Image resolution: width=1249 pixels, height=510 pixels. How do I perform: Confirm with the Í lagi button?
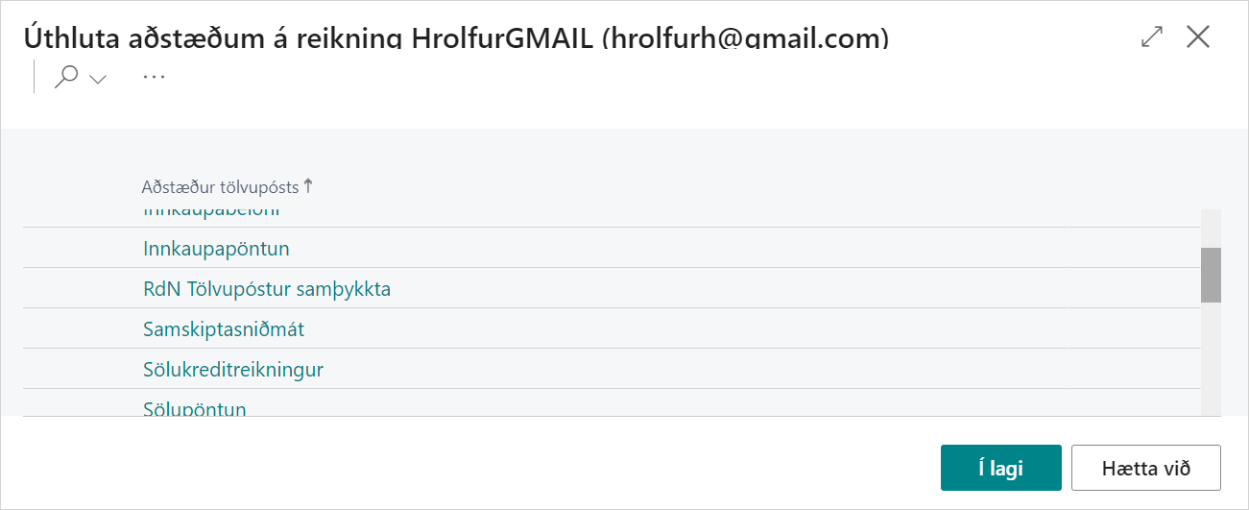[x=1000, y=469]
